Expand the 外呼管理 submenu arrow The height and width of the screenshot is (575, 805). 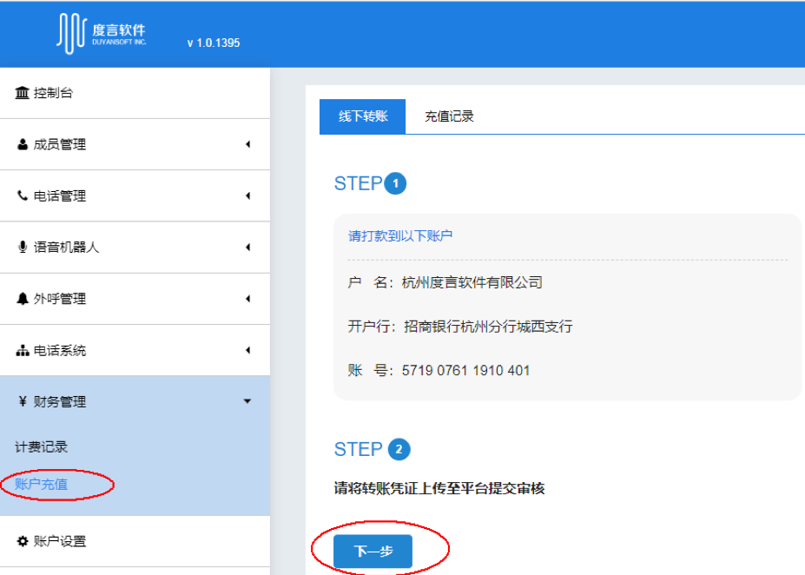click(247, 299)
